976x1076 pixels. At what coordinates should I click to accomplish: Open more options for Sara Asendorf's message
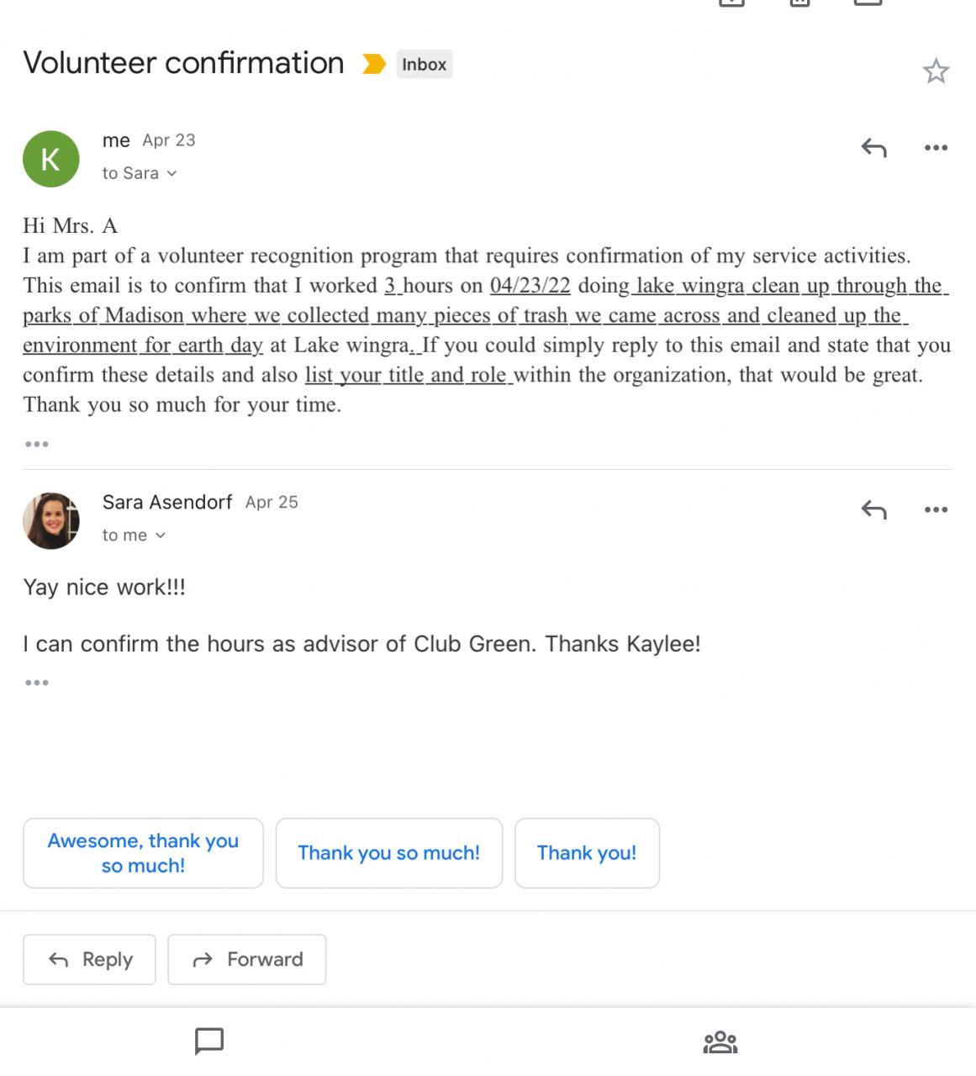(x=936, y=509)
